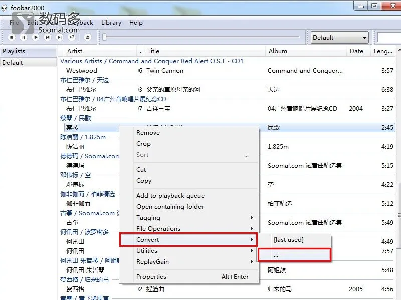Expand the ReplayGain submenu
Image resolution: width=401 pixels, height=300 pixels.
pos(189,261)
